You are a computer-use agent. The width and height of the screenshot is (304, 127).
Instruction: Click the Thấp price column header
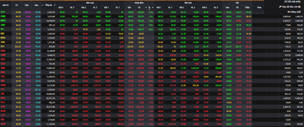pyautogui.click(x=247, y=7)
